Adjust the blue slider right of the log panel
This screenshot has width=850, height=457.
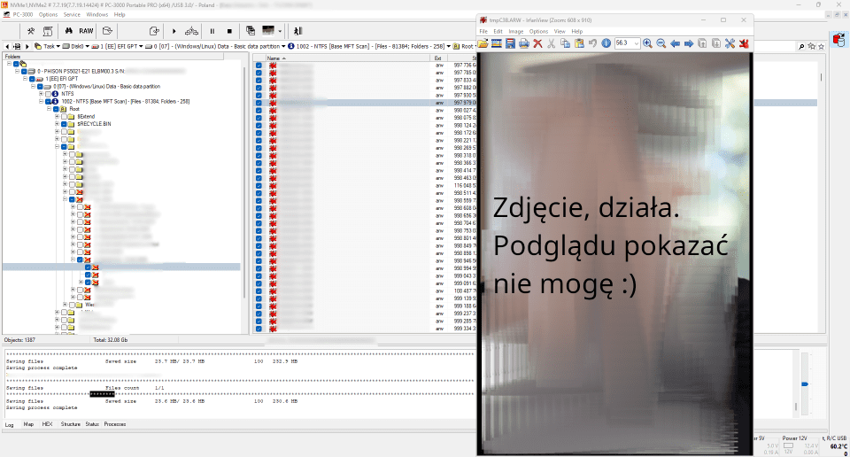click(x=805, y=383)
